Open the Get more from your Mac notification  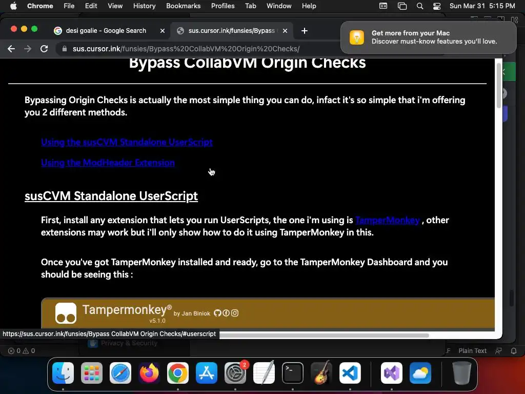tap(428, 37)
